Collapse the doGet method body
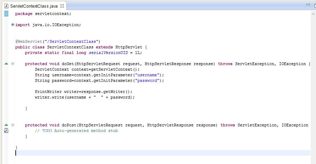This screenshot has width=316, height=164. coord(13,64)
